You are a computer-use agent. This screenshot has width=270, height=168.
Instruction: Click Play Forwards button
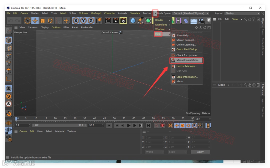pyautogui.click(x=129, y=125)
